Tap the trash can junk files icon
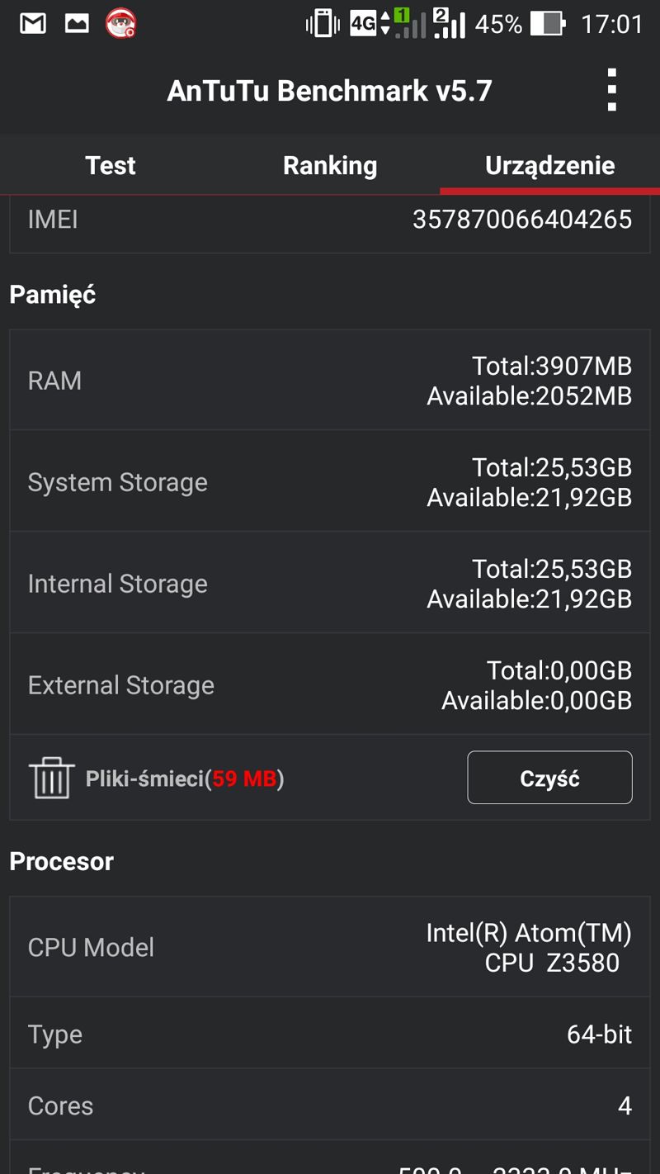660x1174 pixels. (x=51, y=778)
